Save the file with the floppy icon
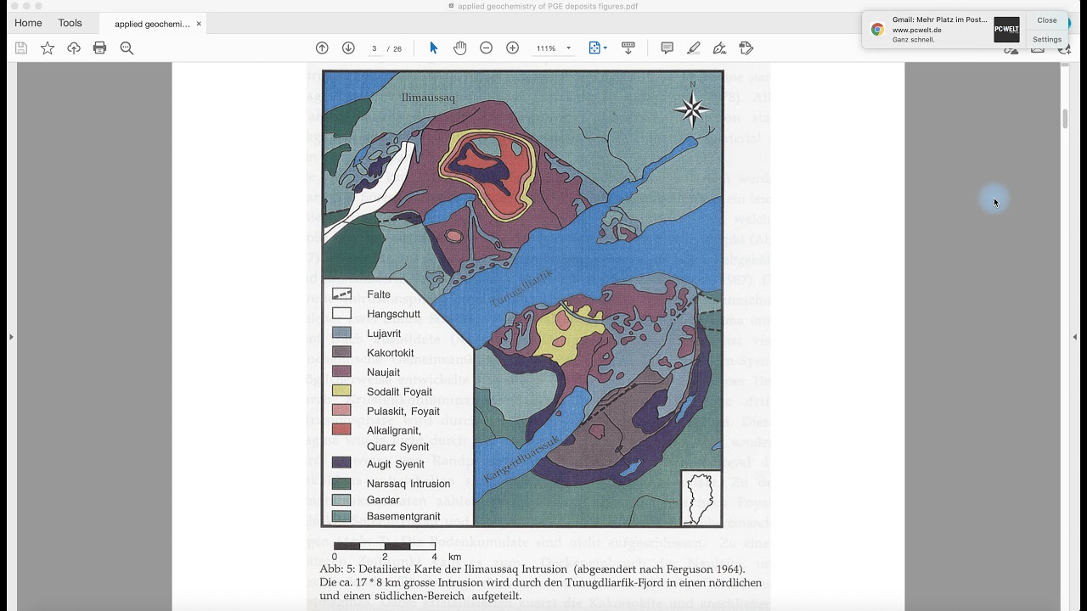 click(x=21, y=48)
